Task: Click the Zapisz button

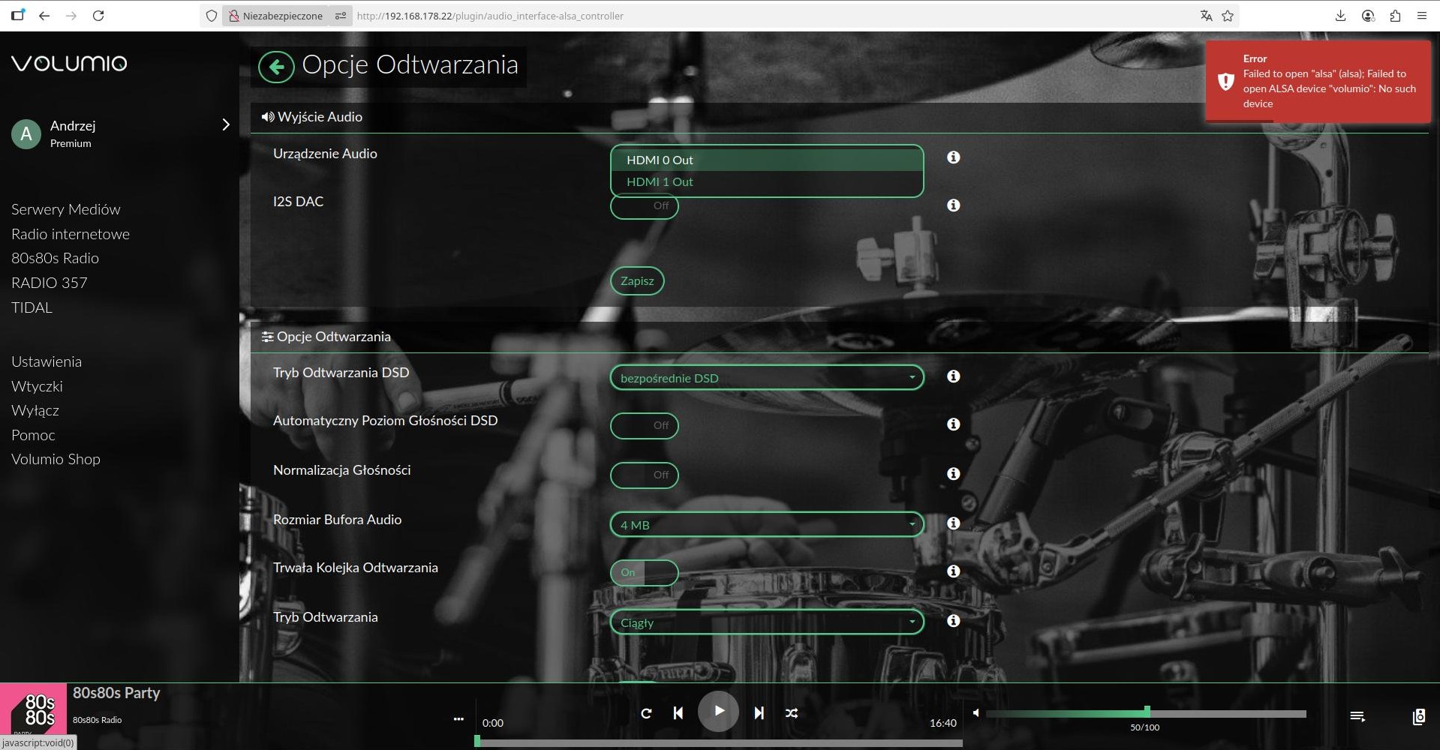Action: tap(637, 281)
